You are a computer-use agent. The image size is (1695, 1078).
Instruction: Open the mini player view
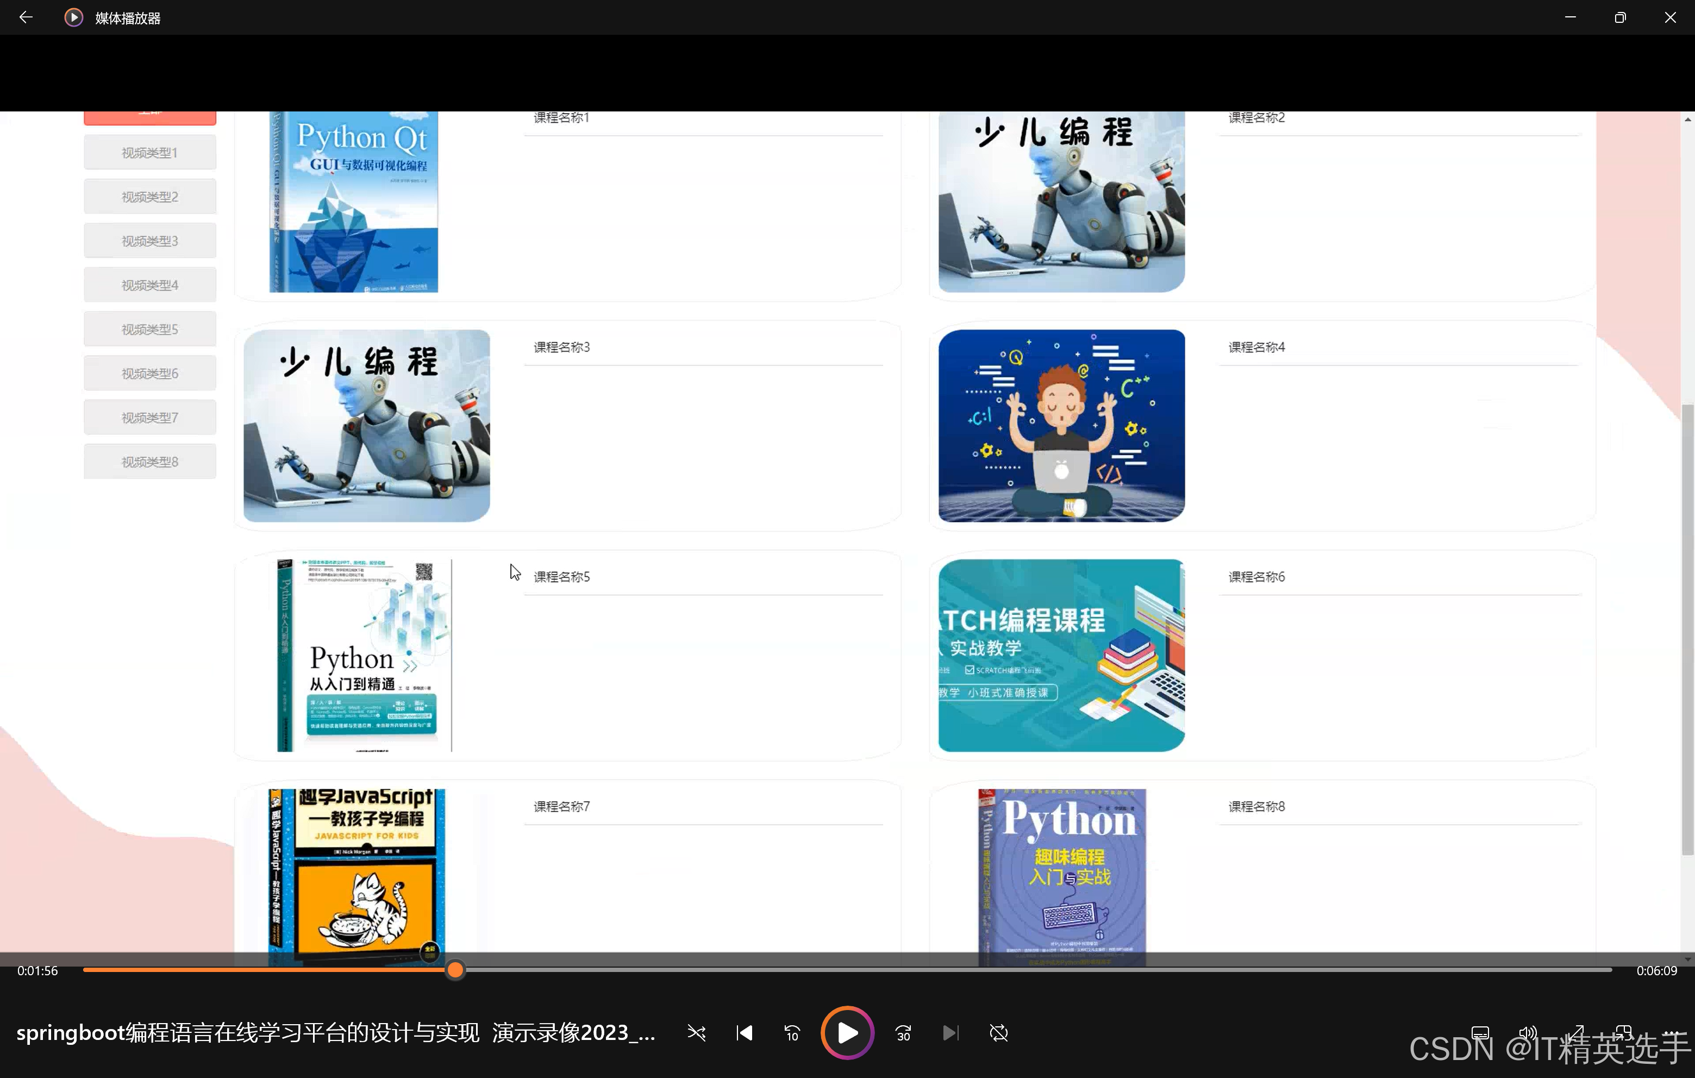[x=1623, y=1033]
